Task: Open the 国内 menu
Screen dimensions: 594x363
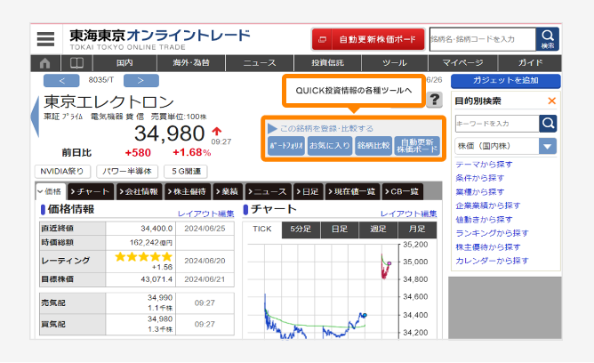Action: click(124, 63)
